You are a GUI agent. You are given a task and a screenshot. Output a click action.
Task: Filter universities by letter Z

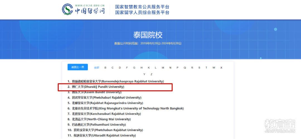[151, 74]
